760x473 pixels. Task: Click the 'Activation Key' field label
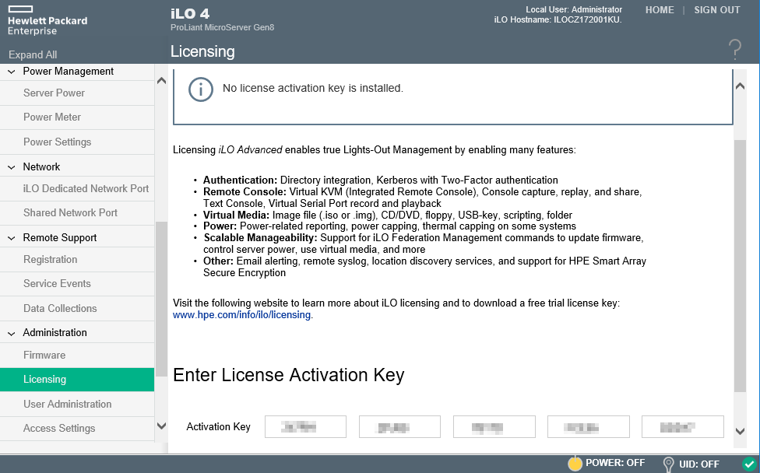(219, 426)
